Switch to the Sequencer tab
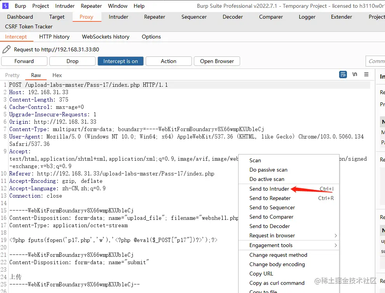 [x=194, y=17]
